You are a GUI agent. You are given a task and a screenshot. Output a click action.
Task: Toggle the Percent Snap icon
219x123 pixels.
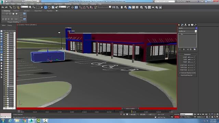point(88,8)
